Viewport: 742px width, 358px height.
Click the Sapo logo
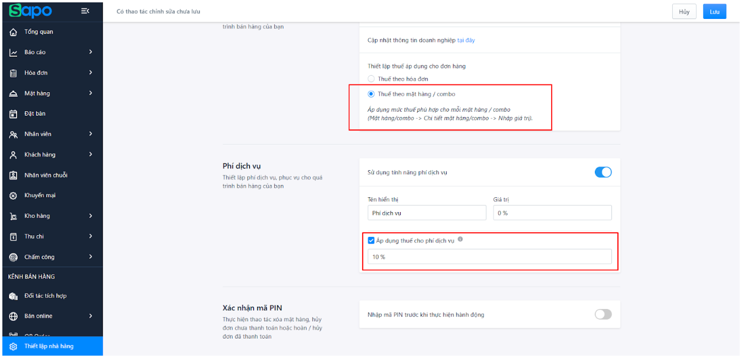click(31, 11)
